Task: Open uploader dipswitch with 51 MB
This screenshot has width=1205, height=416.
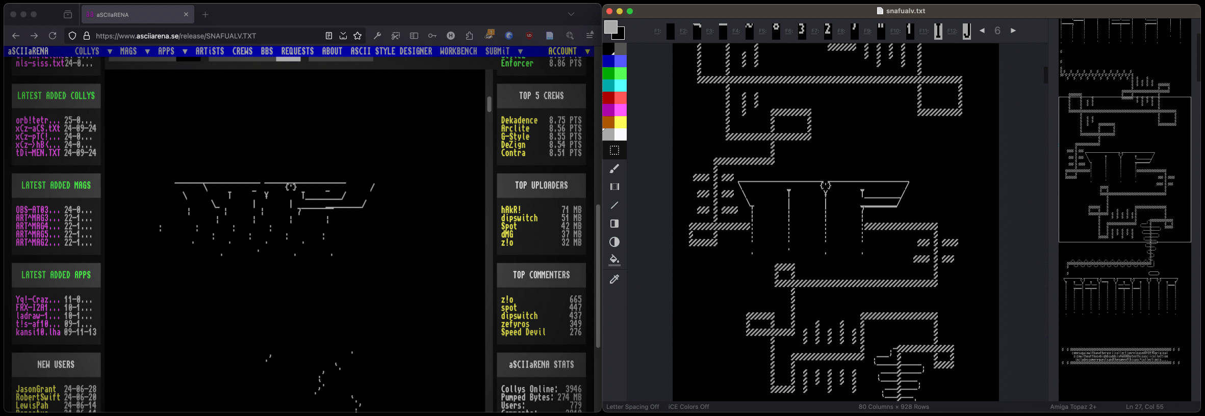Action: pyautogui.click(x=519, y=218)
